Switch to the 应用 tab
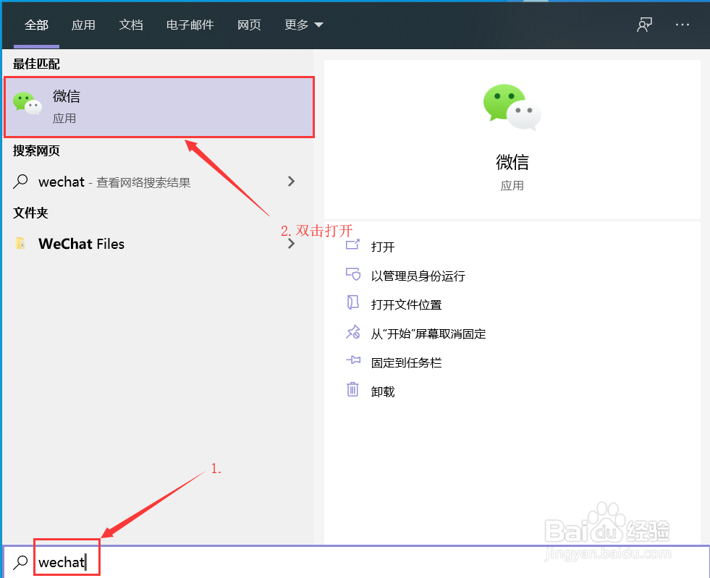The height and width of the screenshot is (578, 710). pos(83,25)
